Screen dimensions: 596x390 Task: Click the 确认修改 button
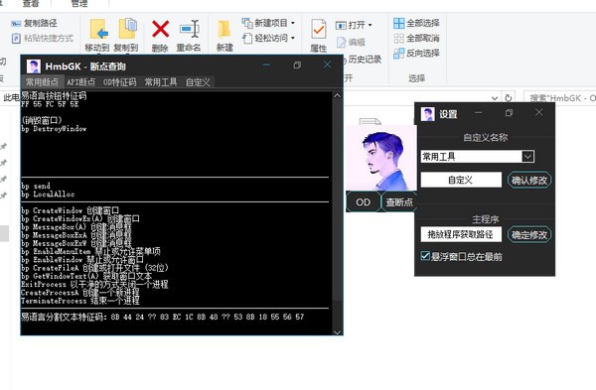pos(529,180)
